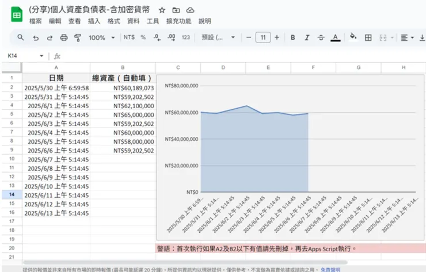This screenshot has width=426, height=272.
Task: Edit the font size field 11
Action: click(263, 37)
